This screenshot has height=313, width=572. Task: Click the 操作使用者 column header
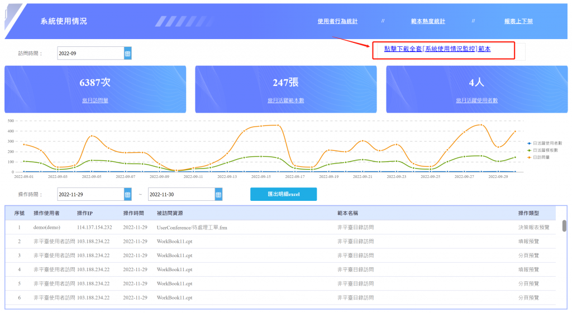tap(46, 213)
